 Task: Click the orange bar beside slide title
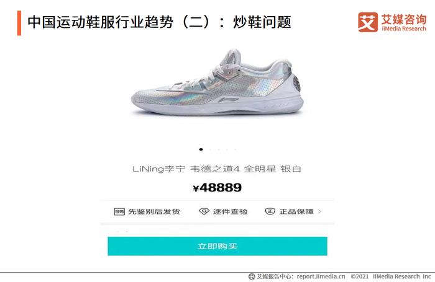[x=19, y=23]
